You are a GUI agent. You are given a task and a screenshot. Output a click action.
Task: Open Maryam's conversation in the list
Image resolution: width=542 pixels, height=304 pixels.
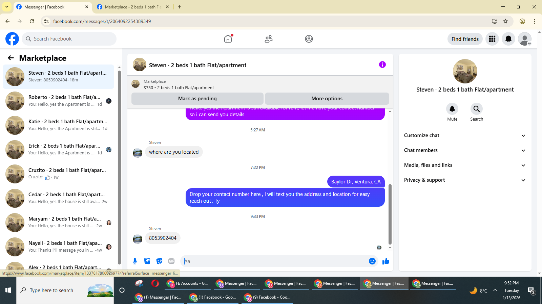coord(59,223)
